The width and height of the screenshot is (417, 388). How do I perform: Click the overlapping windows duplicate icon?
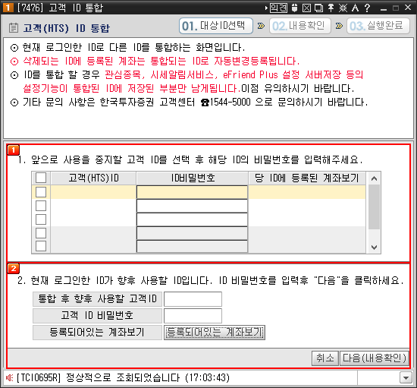pos(318,8)
